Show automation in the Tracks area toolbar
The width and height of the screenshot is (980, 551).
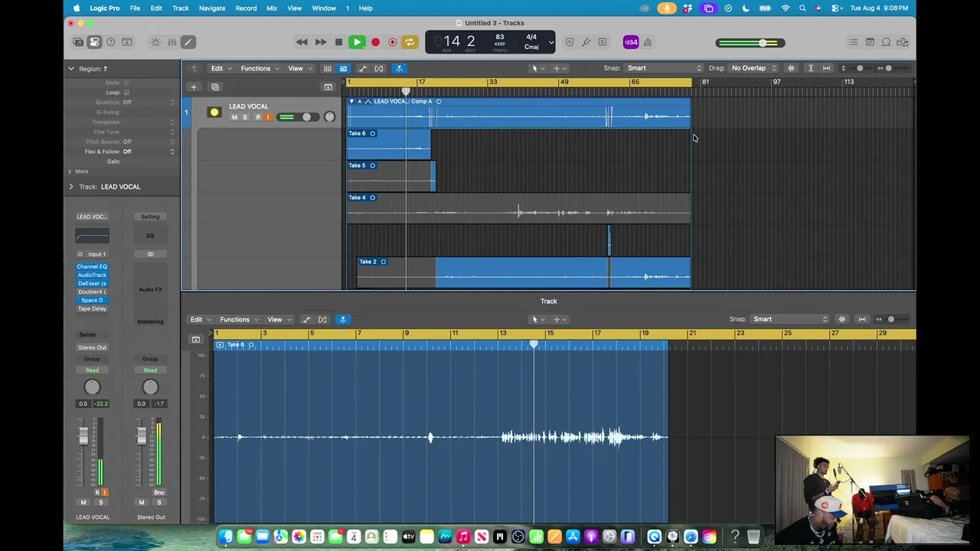362,68
